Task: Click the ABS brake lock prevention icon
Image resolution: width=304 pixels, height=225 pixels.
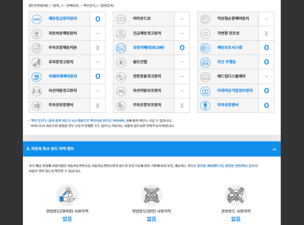Action: (36, 19)
